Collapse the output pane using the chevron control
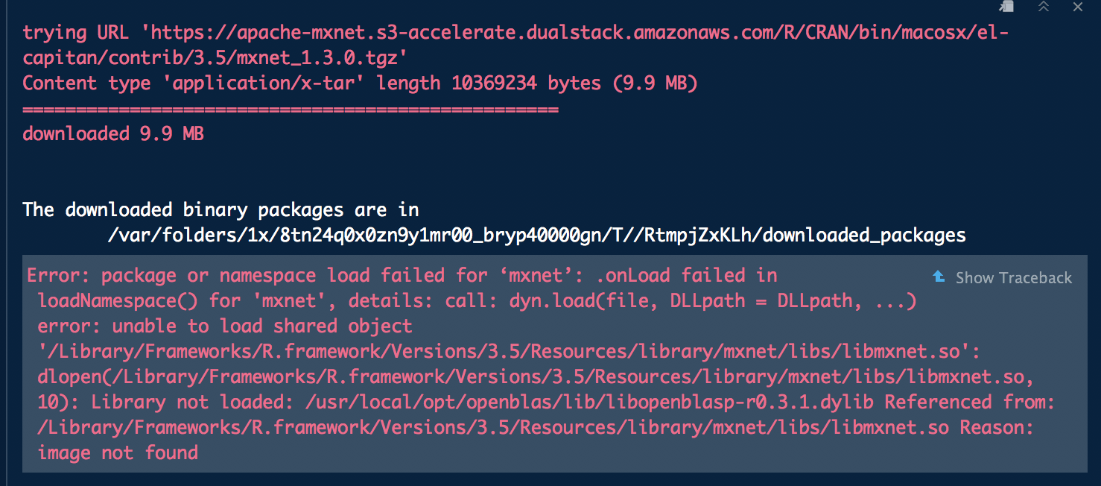Screen dimensions: 1101x486 tap(1044, 7)
